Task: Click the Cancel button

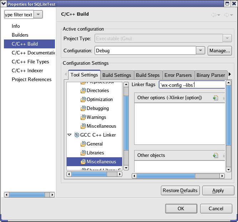Action: coord(216,208)
